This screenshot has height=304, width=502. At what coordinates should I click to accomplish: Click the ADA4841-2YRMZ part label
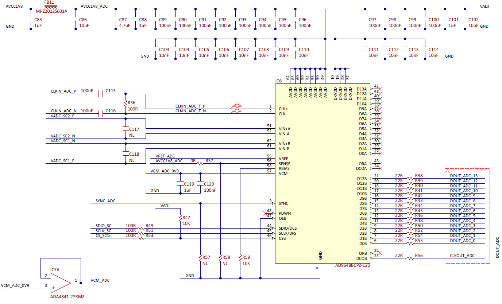pos(67,297)
